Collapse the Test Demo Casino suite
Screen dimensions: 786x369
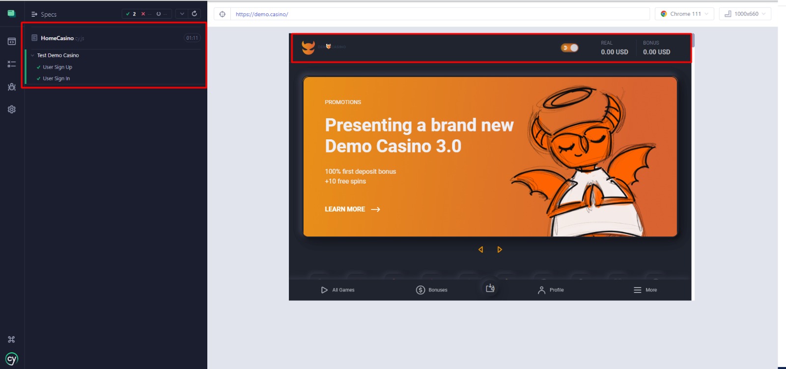[32, 55]
